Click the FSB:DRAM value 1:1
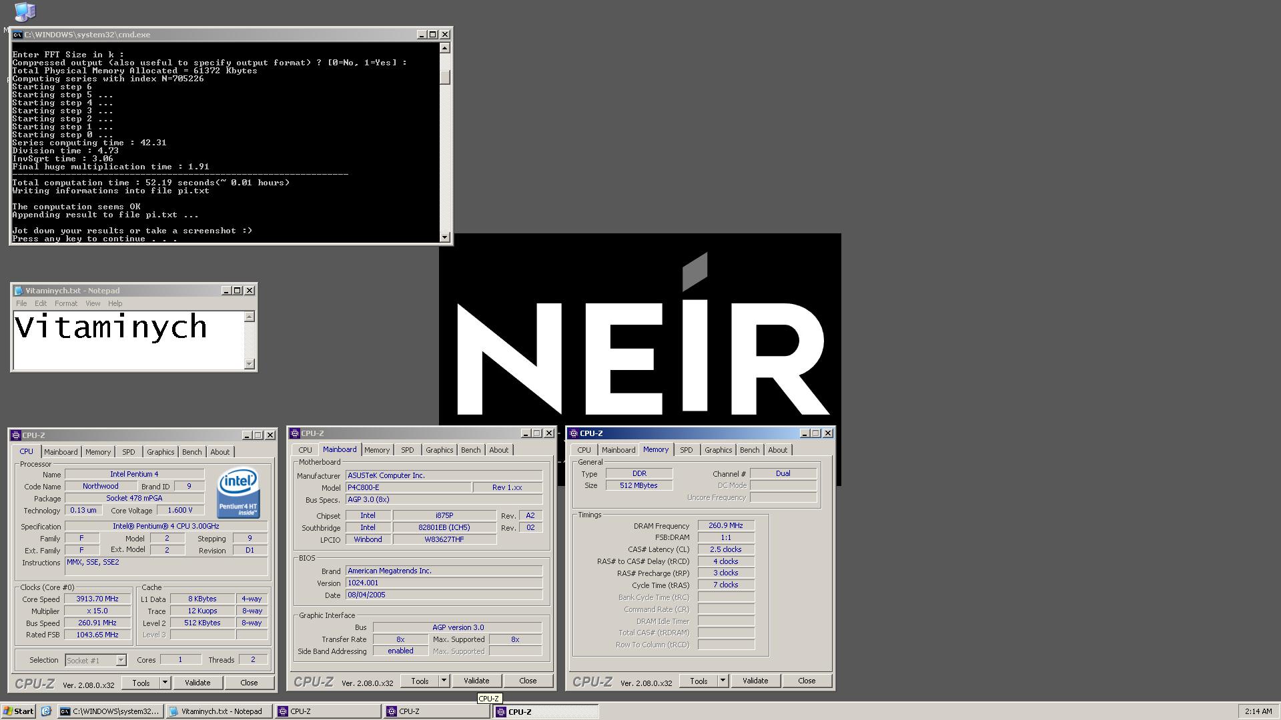This screenshot has width=1281, height=720. [726, 537]
